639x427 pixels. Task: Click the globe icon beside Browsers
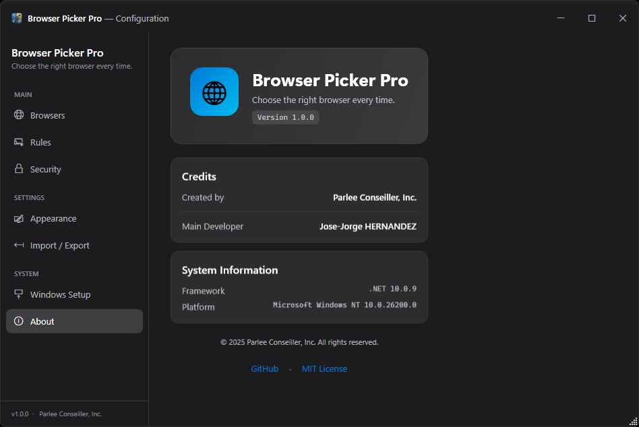[x=19, y=114]
